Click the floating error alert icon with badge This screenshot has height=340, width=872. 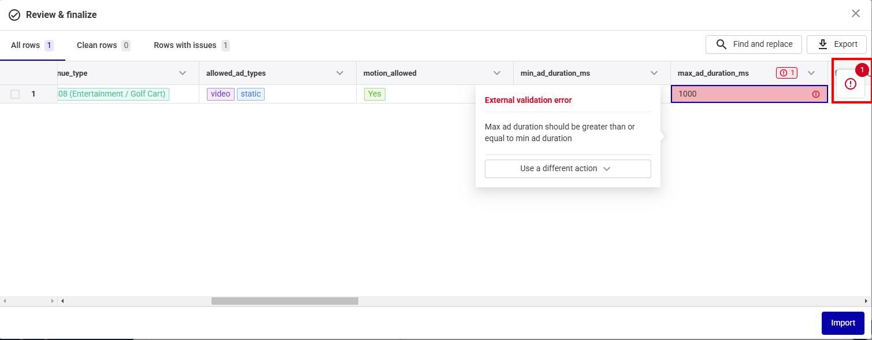[x=851, y=84]
